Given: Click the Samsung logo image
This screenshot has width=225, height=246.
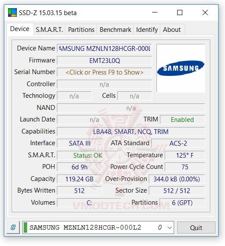Looking at the screenshot, I should point(181,68).
